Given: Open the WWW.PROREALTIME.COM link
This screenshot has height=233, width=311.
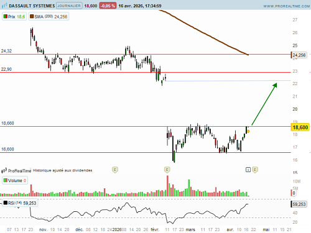Looking at the screenshot, I should click(x=287, y=6).
